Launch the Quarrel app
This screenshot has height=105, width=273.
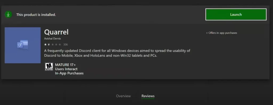click(236, 14)
